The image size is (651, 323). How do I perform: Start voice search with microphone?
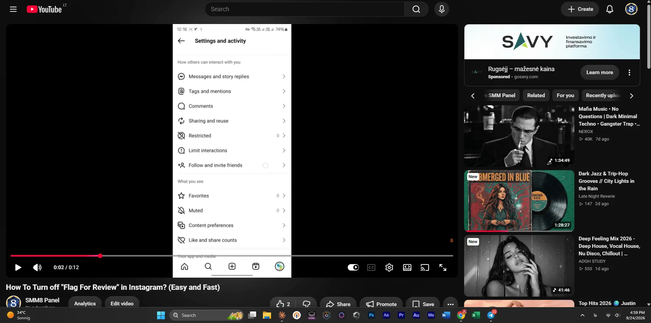[x=442, y=9]
